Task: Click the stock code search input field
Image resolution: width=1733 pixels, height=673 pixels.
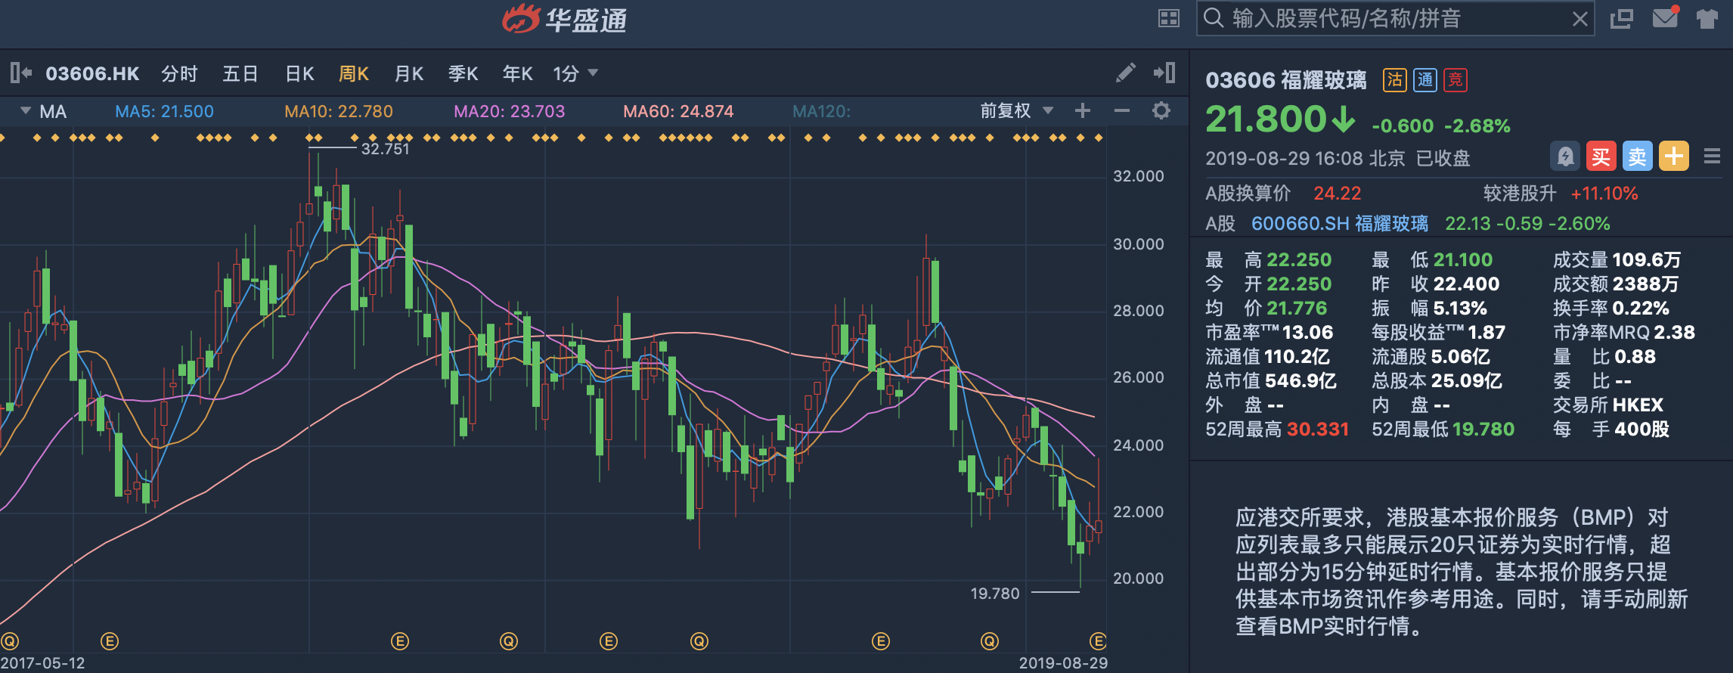Action: [x=1391, y=18]
